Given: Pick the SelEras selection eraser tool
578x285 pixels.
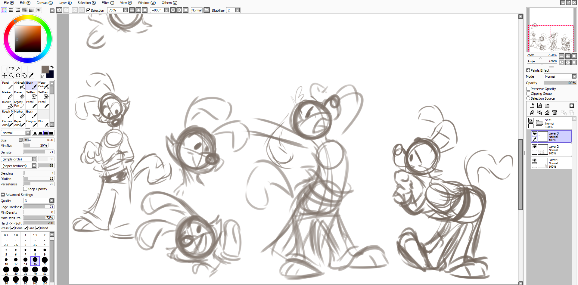Looking at the screenshot, I should [x=43, y=95].
